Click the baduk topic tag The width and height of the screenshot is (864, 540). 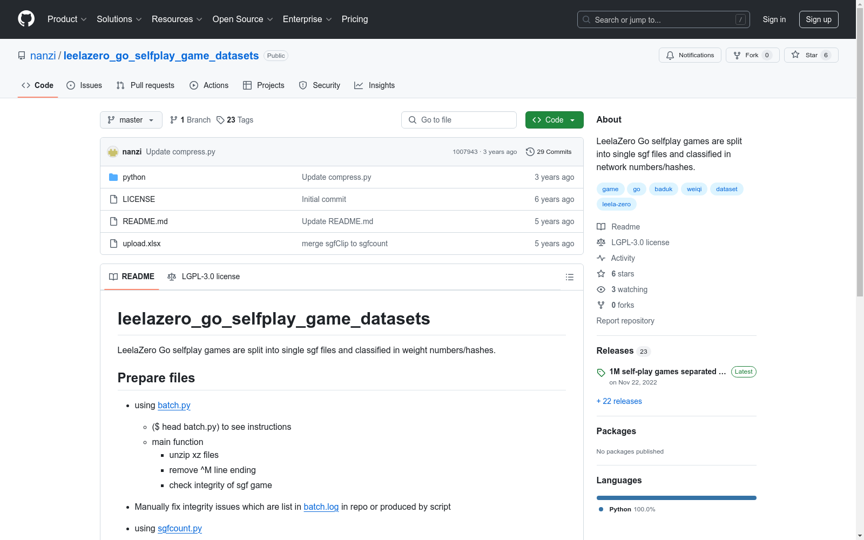(664, 189)
